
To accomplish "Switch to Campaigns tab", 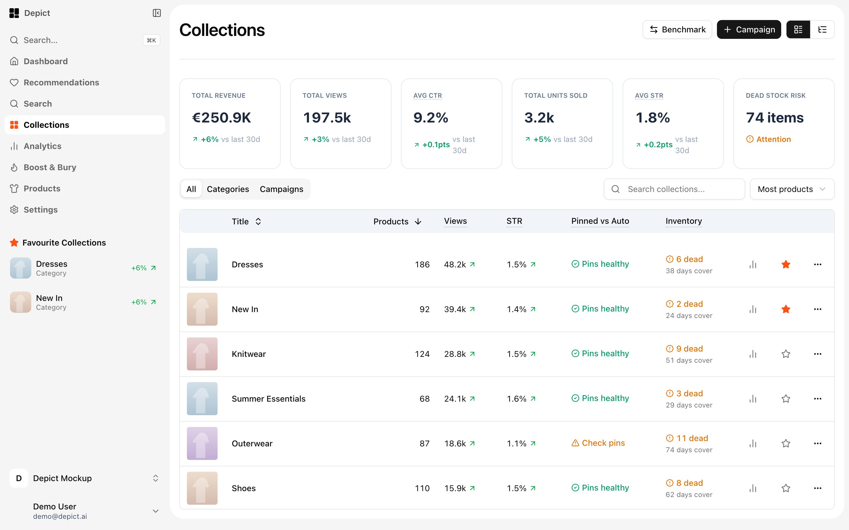I will coord(281,189).
